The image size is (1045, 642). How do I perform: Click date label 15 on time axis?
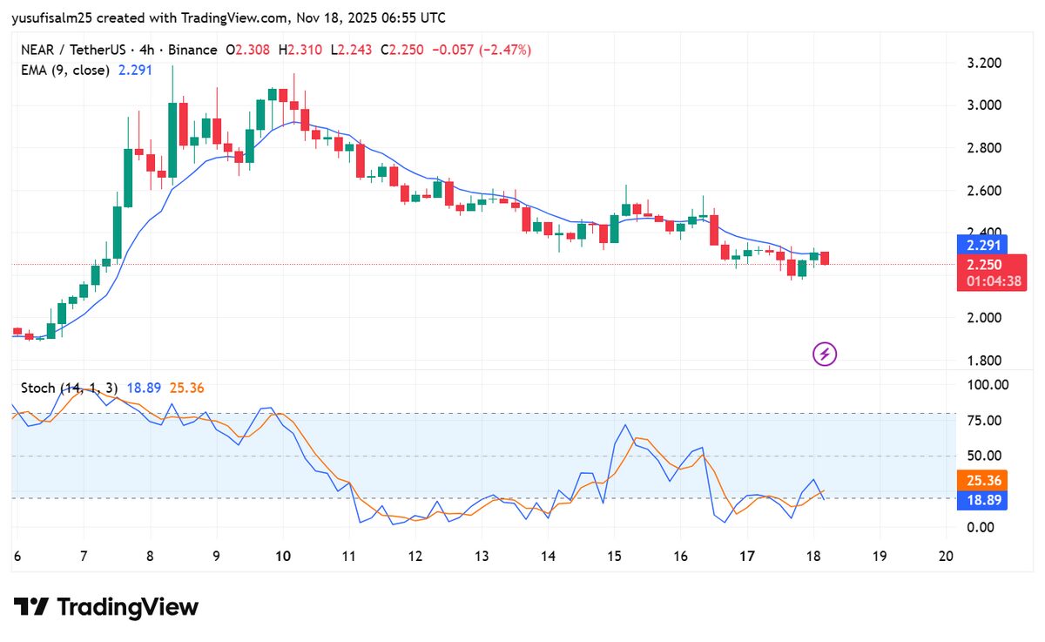[617, 555]
